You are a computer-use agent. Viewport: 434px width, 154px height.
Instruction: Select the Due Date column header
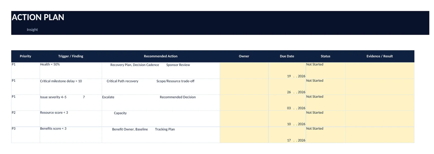pos(287,56)
